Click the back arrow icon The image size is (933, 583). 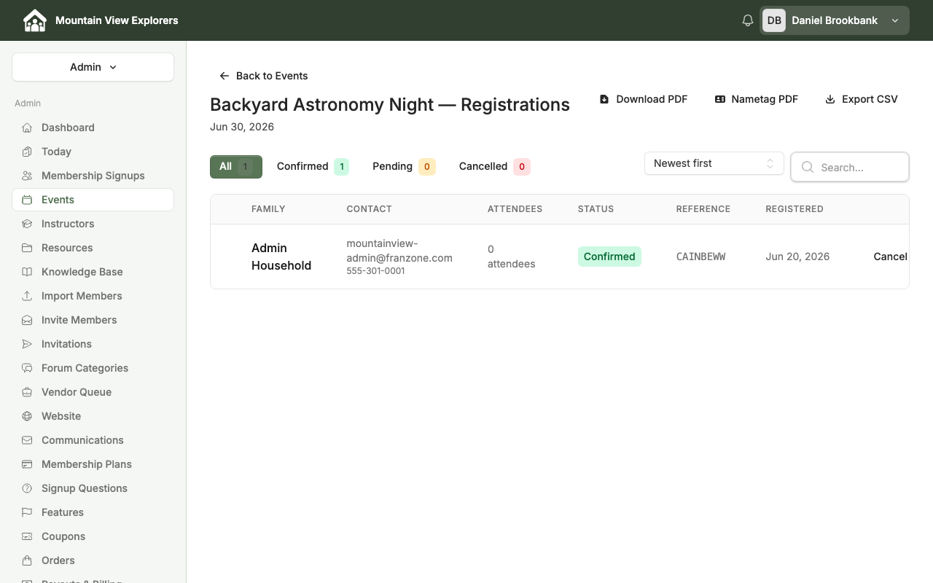coord(225,76)
